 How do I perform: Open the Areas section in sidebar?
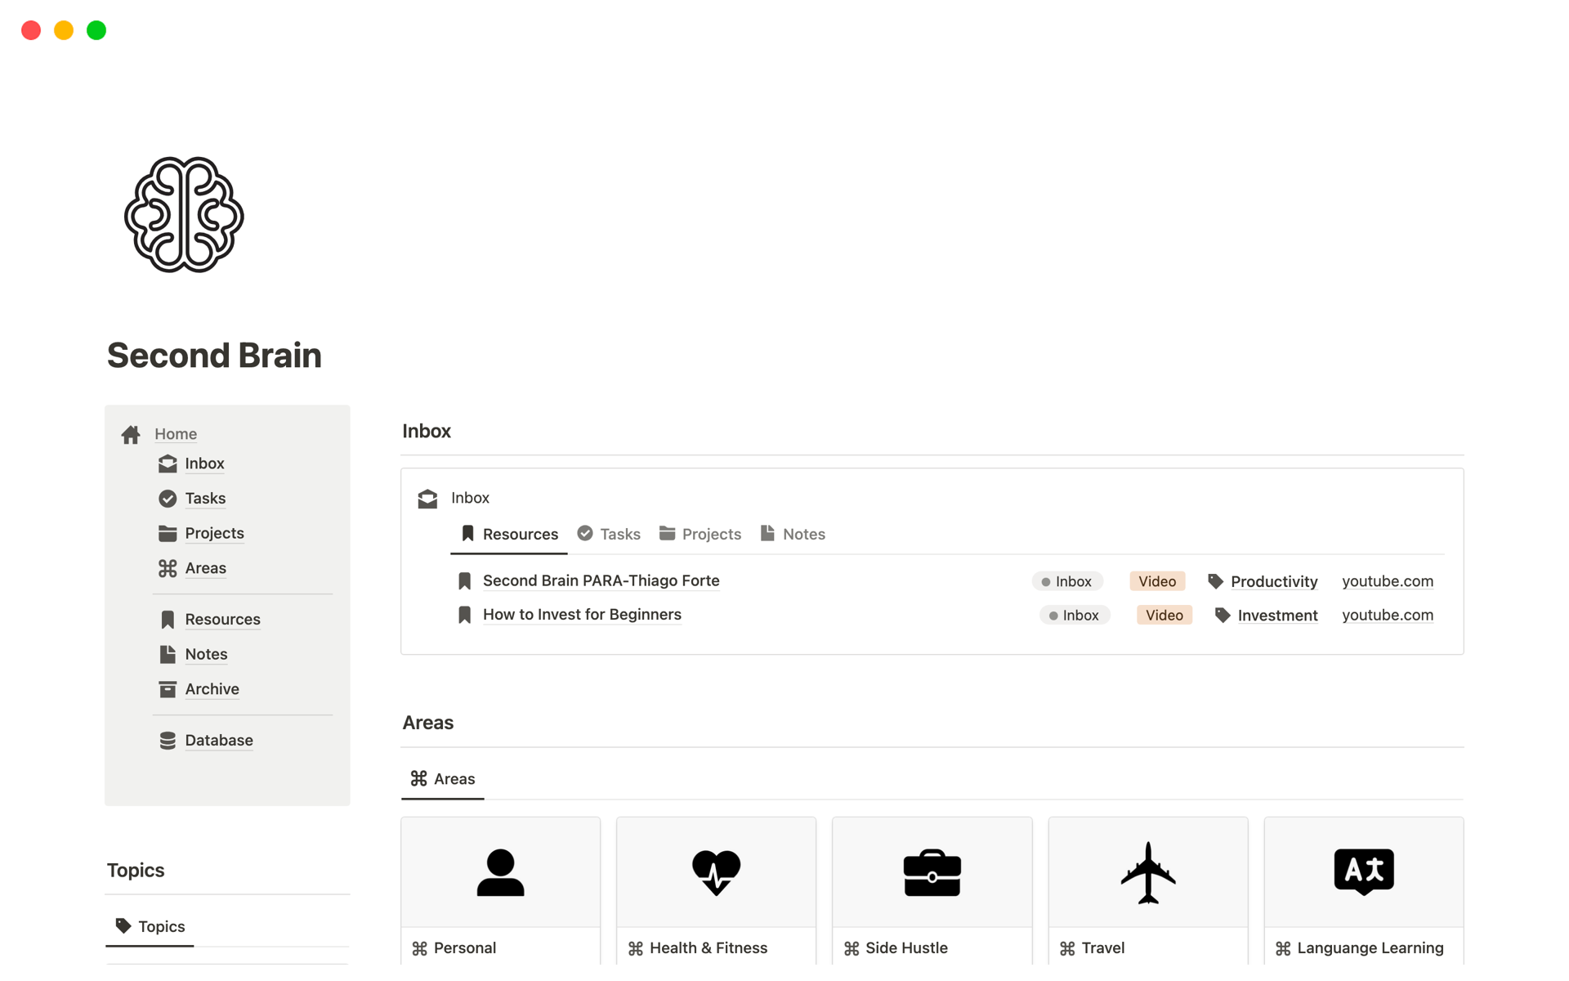point(204,567)
